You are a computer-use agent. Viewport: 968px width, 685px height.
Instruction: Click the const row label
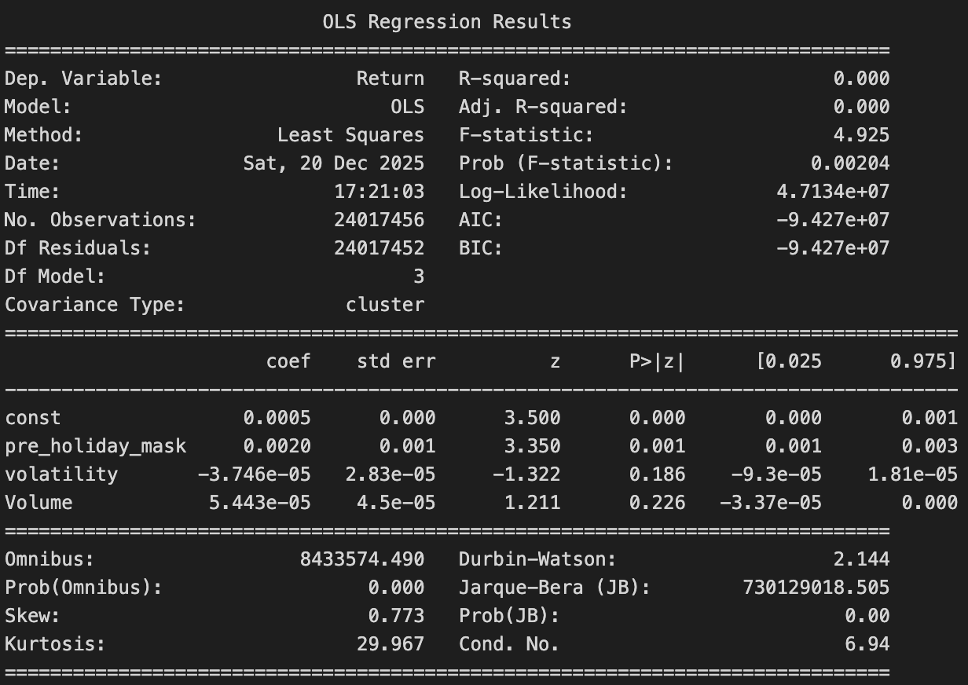[32, 418]
